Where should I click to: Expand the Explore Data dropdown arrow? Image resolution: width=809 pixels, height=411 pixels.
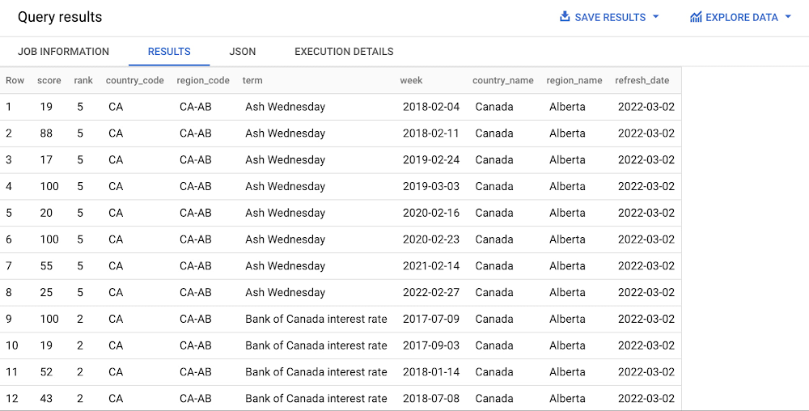788,17
